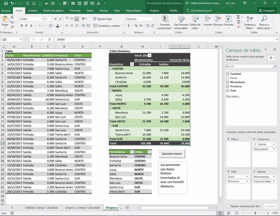The image size is (280, 216).
Task: Click the zoom slider in status bar
Action: point(255,213)
